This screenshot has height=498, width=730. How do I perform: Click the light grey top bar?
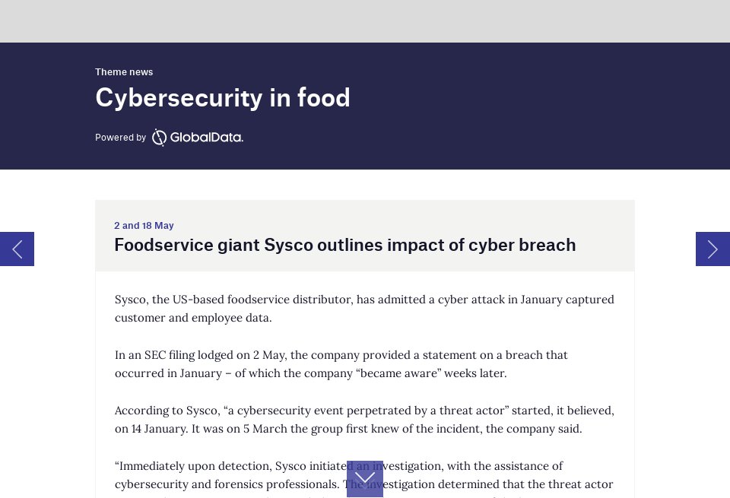[x=365, y=21]
